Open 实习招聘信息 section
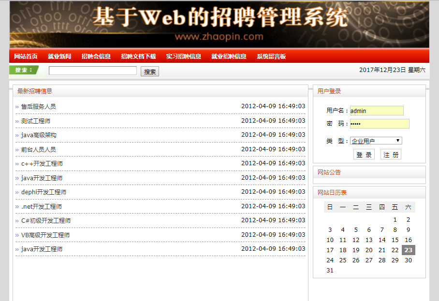Viewport: 439px width, 301px height. 183,57
